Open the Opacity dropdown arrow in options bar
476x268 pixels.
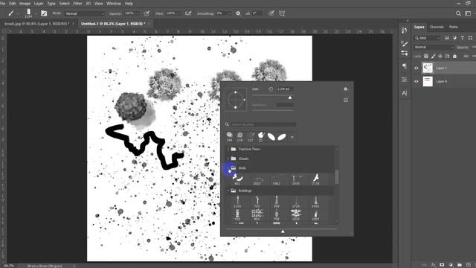coord(138,13)
